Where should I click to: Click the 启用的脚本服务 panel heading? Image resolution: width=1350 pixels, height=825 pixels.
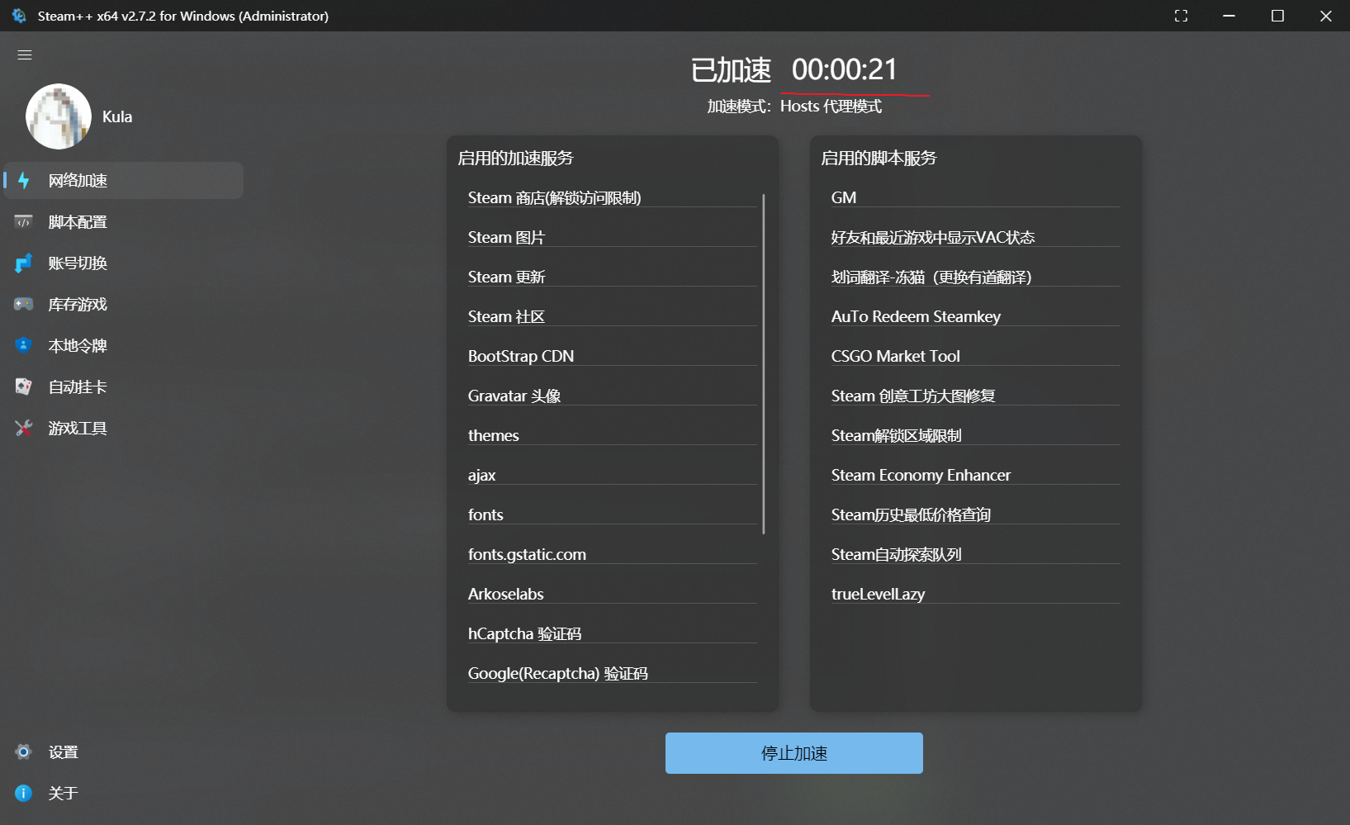click(879, 158)
